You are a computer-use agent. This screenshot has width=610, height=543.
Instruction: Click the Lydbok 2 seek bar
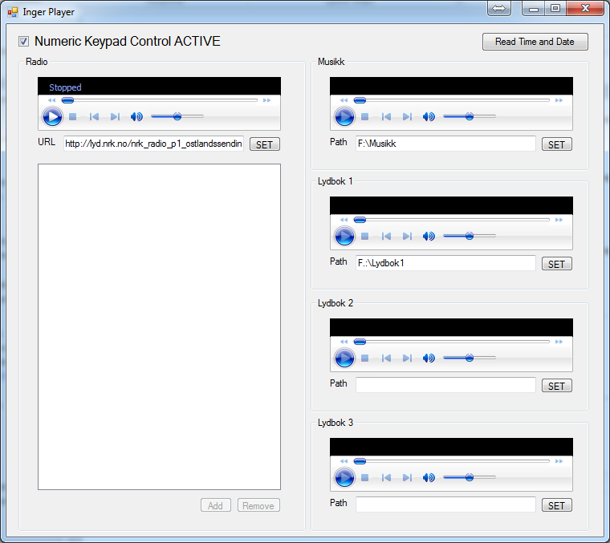[x=452, y=342]
